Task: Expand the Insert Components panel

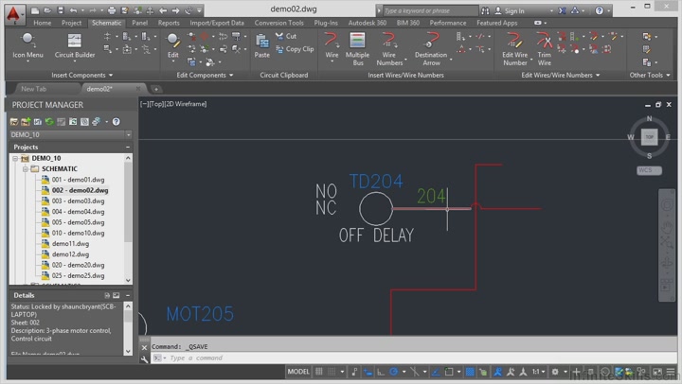Action: pyautogui.click(x=81, y=75)
